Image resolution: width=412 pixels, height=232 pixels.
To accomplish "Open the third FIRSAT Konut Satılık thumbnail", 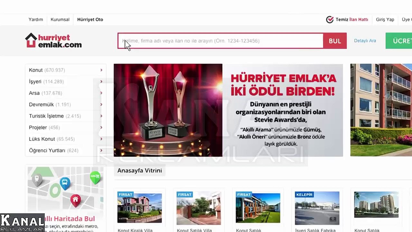I will pos(258,208).
